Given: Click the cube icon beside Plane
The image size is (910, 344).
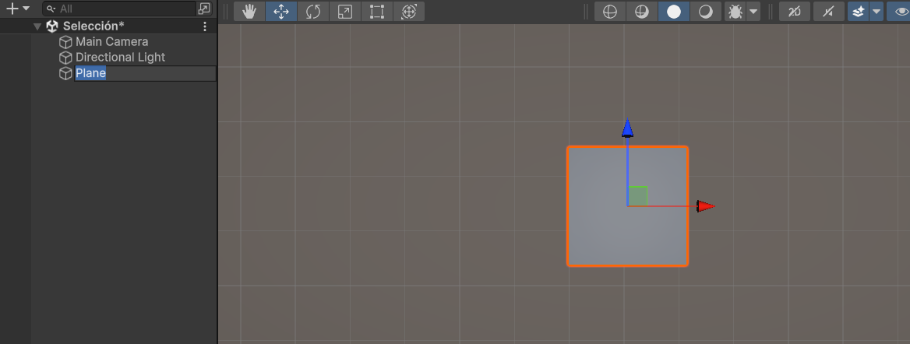Looking at the screenshot, I should pyautogui.click(x=65, y=74).
